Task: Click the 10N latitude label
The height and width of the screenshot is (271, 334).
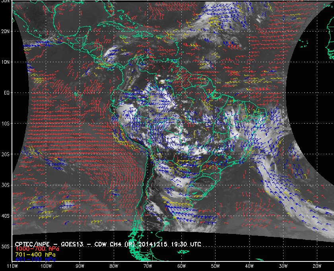Action: click(x=5, y=62)
